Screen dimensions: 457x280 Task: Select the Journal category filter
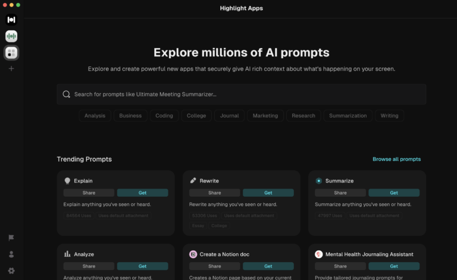coord(230,116)
